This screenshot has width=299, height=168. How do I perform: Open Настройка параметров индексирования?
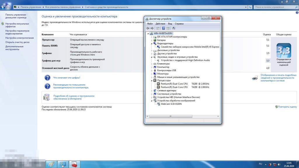click(17, 32)
